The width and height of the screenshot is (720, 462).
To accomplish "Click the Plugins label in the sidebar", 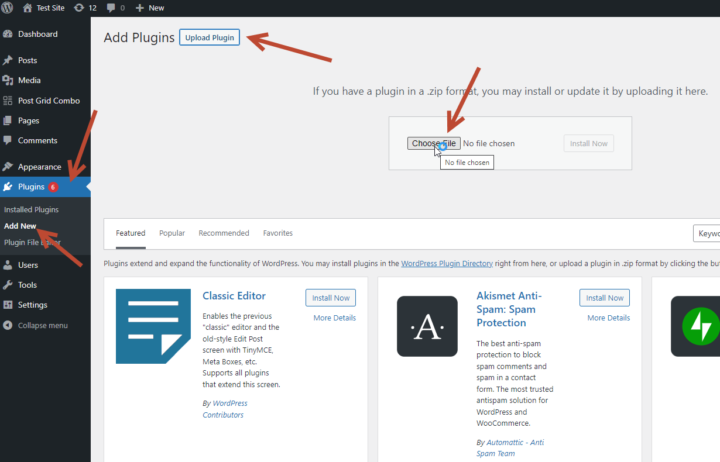I will (x=31, y=187).
